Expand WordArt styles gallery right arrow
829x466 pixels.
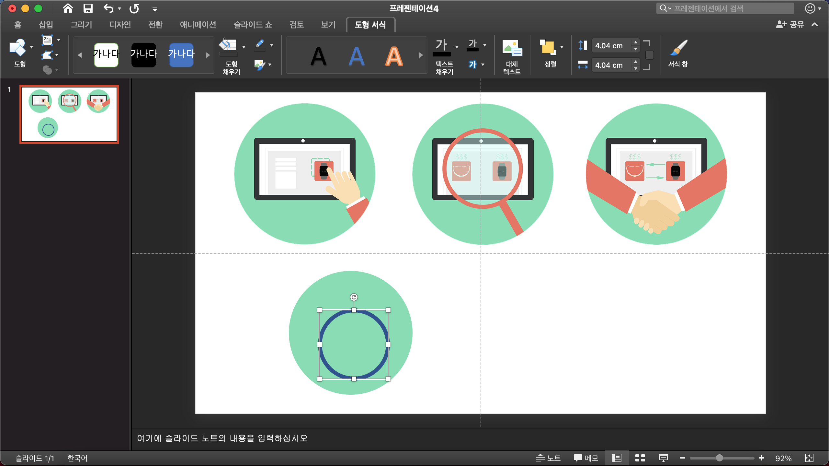[421, 55]
